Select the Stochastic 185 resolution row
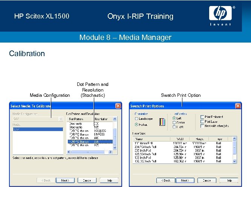Viewport: 251px width, 203px height. click(x=90, y=127)
